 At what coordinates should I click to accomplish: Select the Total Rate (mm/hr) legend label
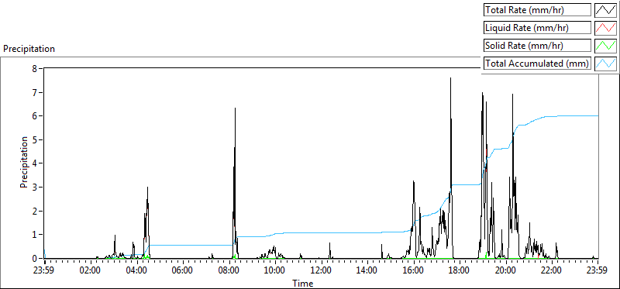click(537, 10)
